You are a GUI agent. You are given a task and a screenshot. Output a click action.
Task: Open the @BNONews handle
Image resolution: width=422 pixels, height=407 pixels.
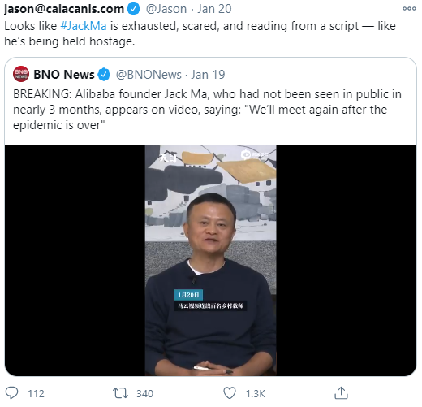(149, 75)
